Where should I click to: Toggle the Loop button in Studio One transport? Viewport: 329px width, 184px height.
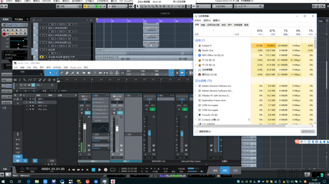point(113,170)
